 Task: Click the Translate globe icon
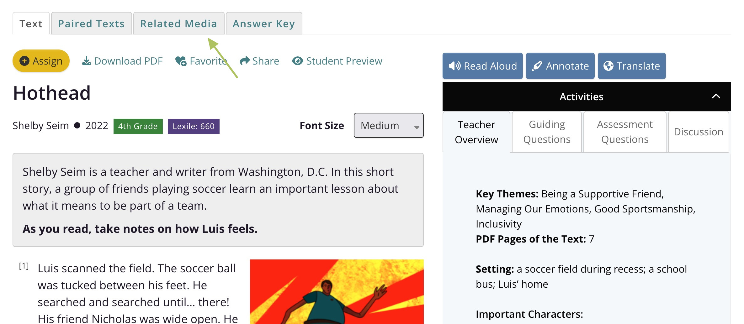point(608,66)
